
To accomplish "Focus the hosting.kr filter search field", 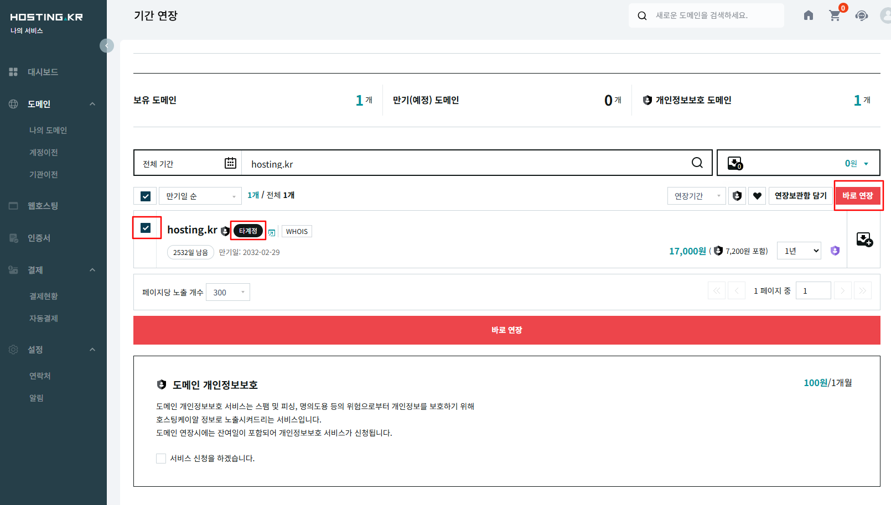I will point(468,164).
